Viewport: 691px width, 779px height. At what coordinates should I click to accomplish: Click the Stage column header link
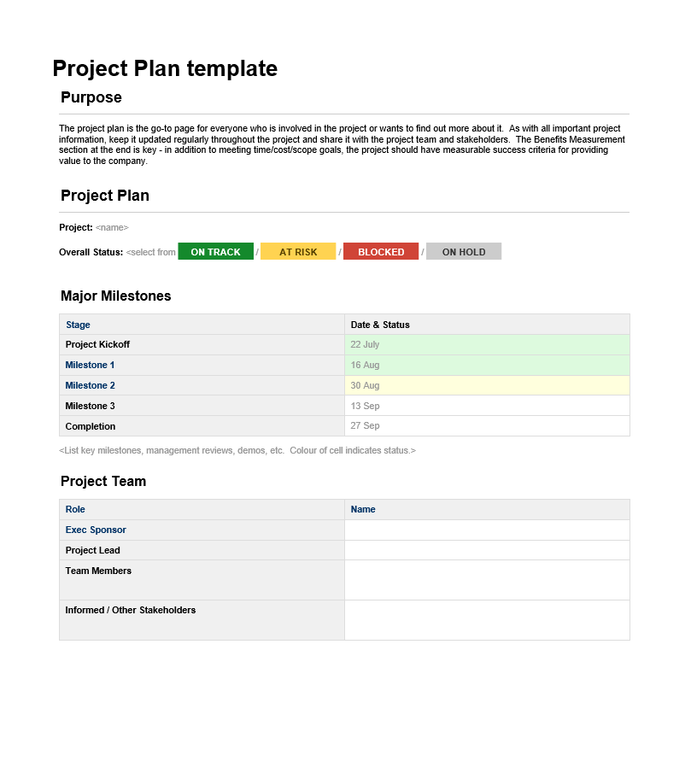click(78, 325)
